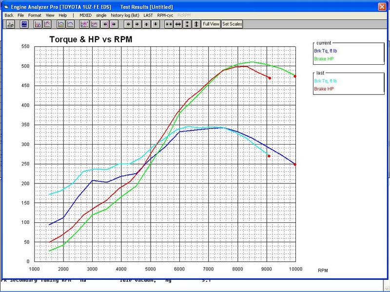Close the Engine Analyzer Pro window

[382, 7]
